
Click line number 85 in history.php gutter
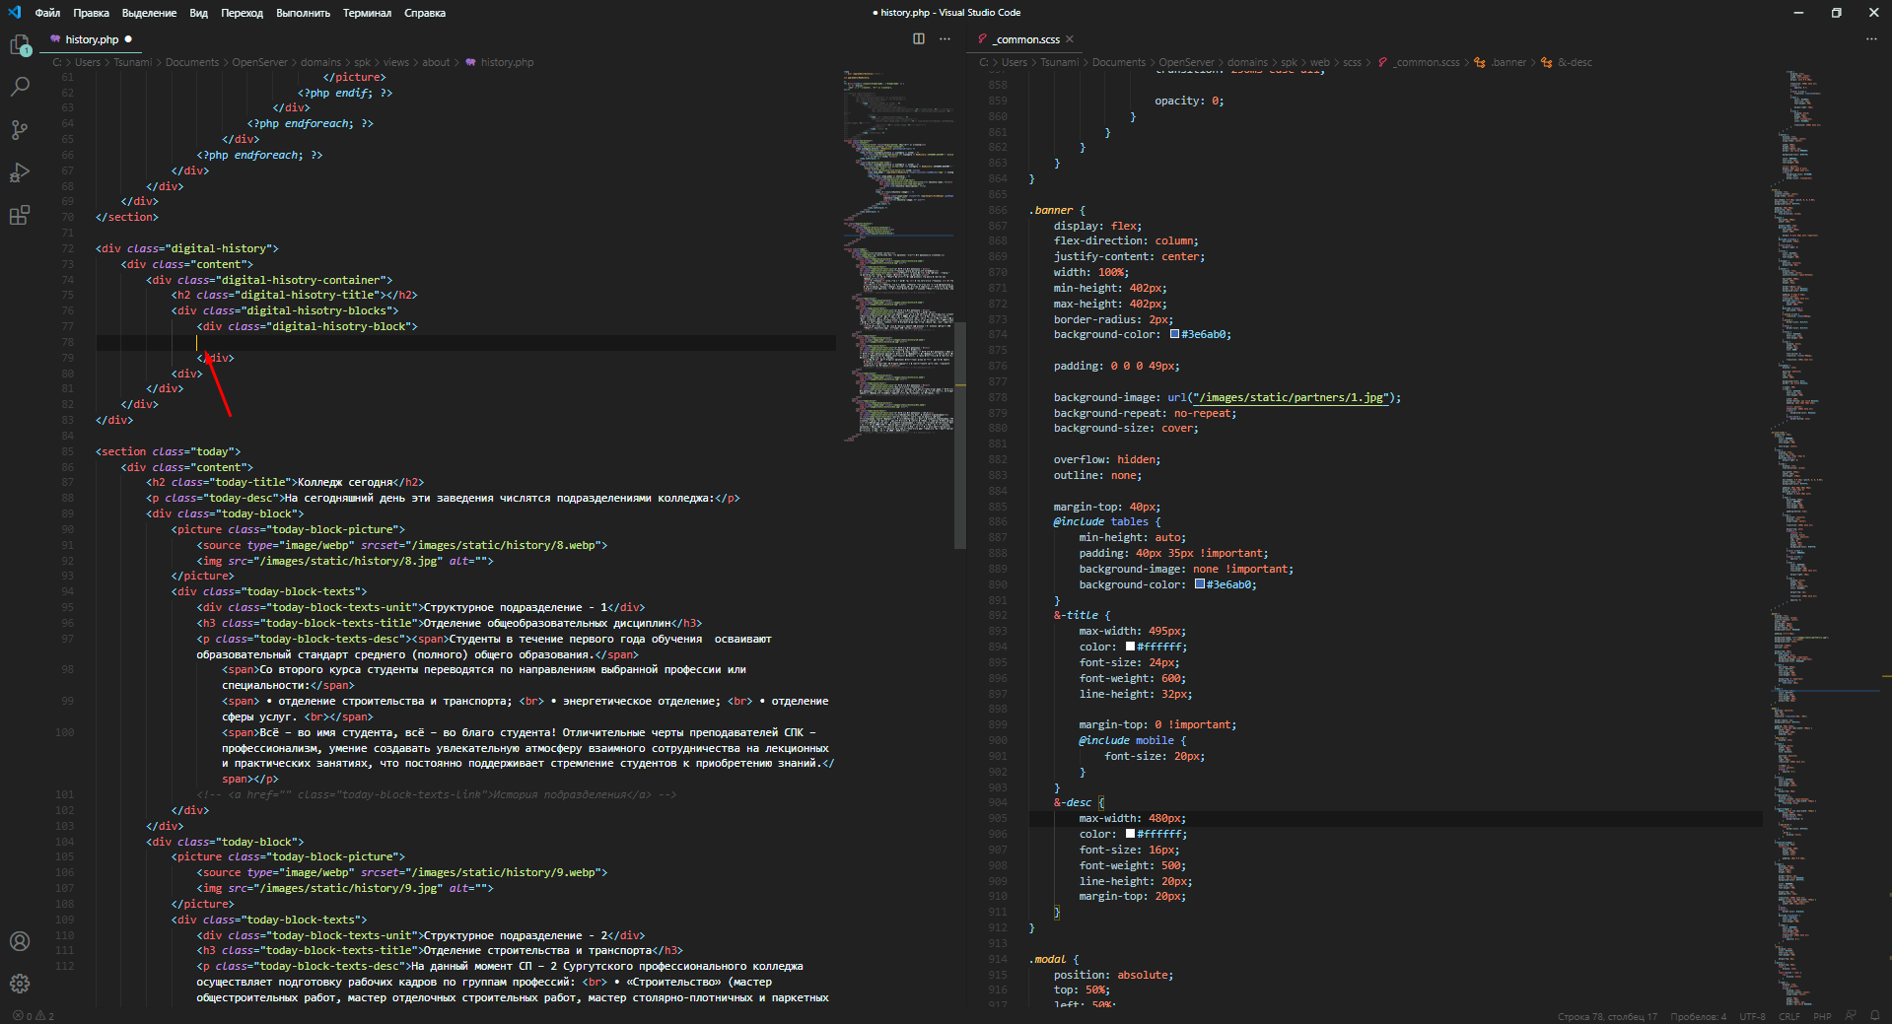coord(67,451)
